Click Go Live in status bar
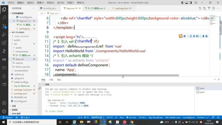 [131, 117]
